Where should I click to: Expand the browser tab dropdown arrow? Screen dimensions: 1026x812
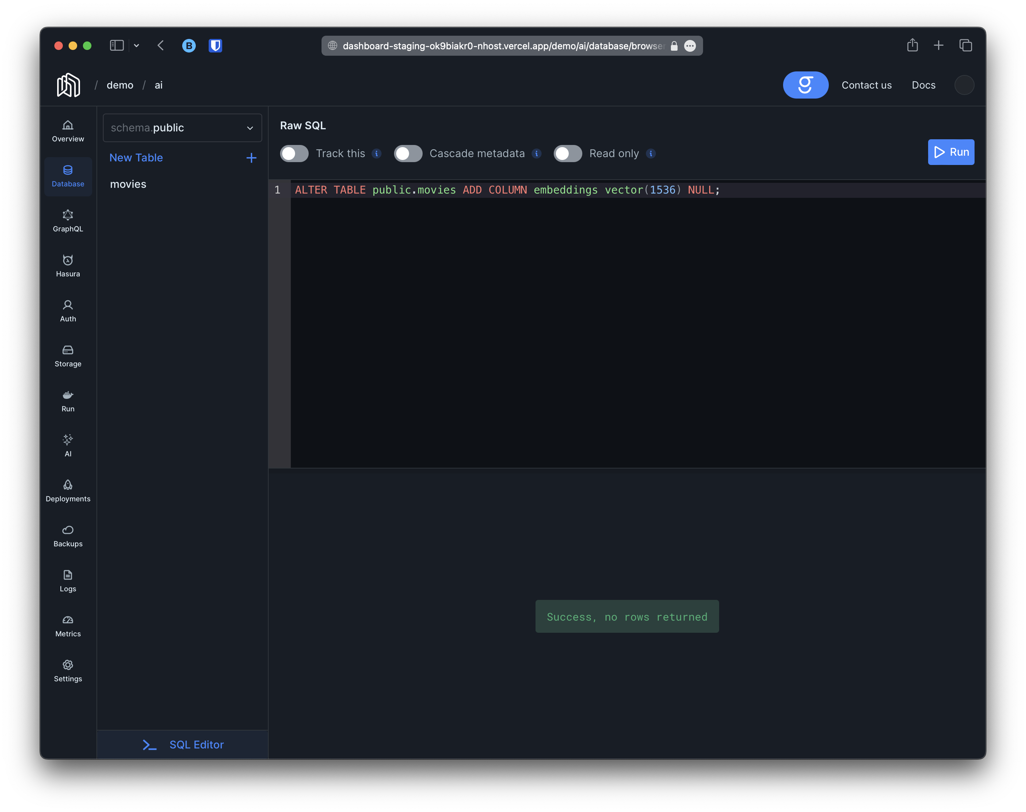tap(137, 45)
